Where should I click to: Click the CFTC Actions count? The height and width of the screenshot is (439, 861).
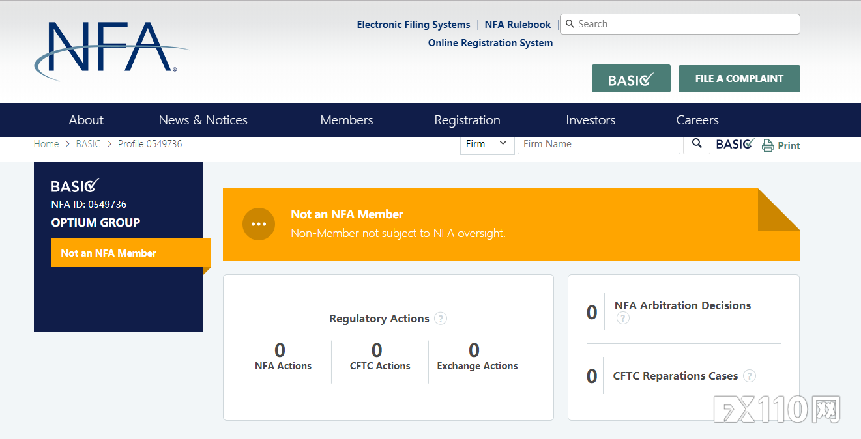coord(377,350)
